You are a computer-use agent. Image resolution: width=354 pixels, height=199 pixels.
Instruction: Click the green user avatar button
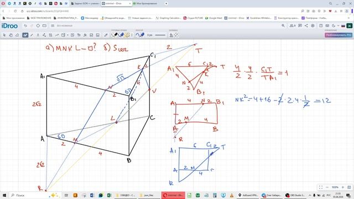[x=350, y=26]
